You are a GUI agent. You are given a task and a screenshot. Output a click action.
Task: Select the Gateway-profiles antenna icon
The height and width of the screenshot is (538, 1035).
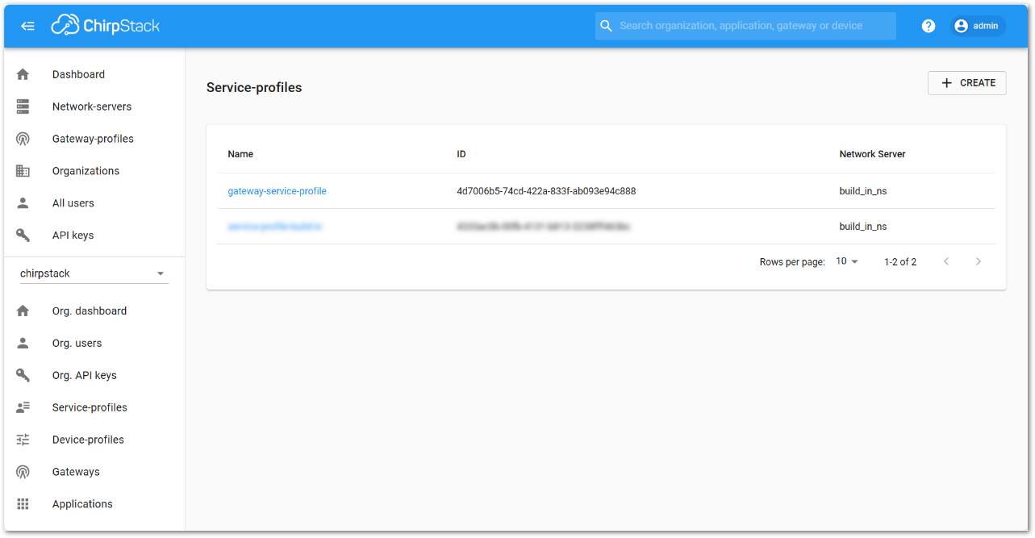click(x=23, y=139)
